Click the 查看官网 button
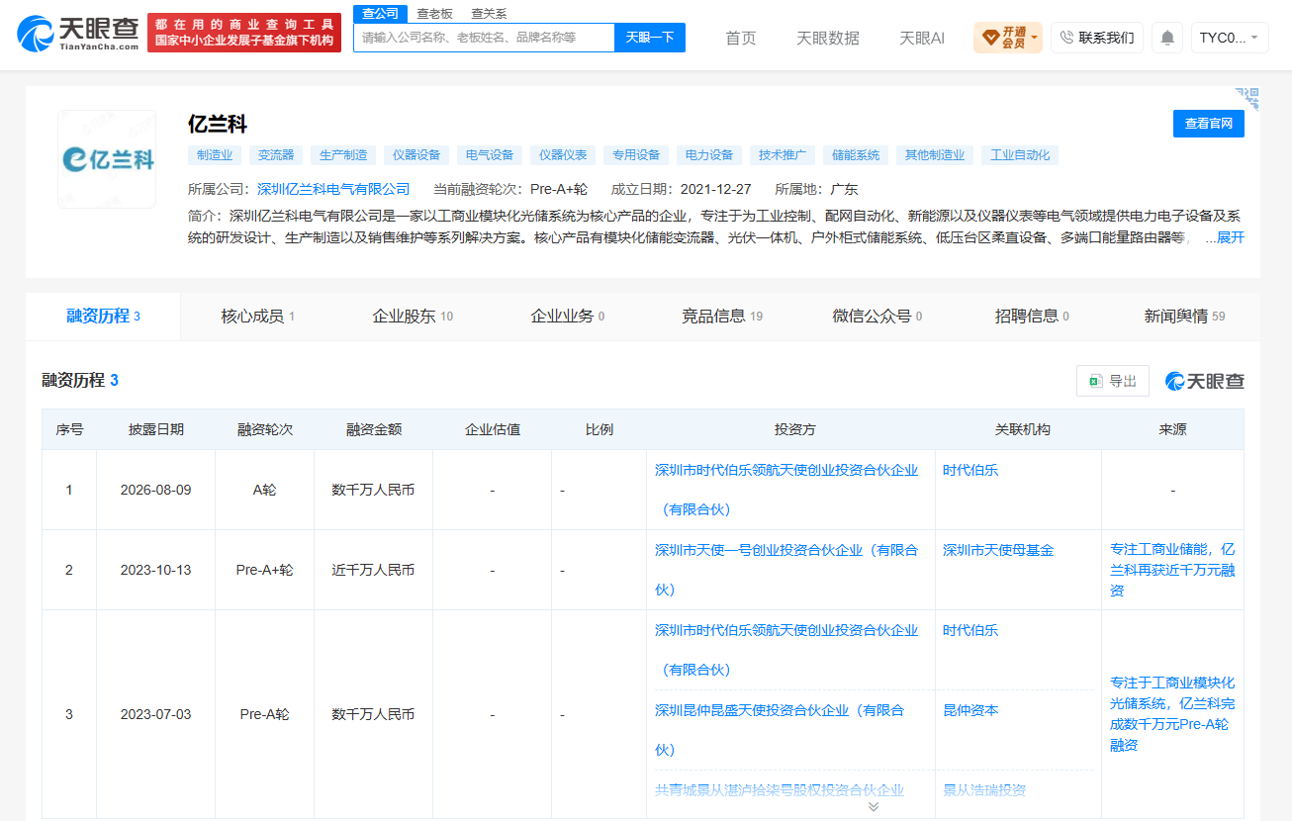The image size is (1292, 821). click(1209, 124)
